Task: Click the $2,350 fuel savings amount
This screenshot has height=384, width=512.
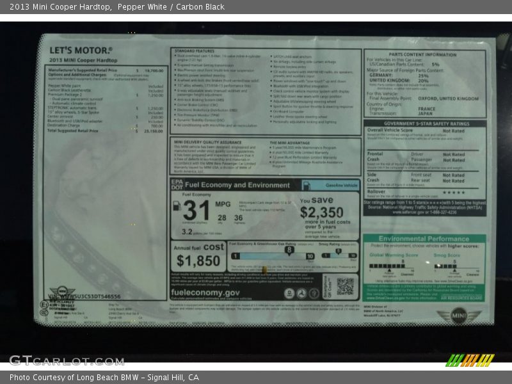Action: (x=322, y=212)
